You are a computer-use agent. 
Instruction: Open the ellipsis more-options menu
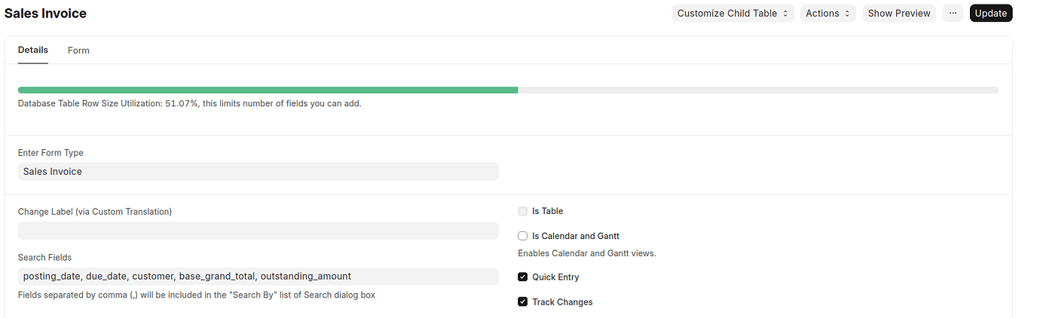[x=953, y=14]
